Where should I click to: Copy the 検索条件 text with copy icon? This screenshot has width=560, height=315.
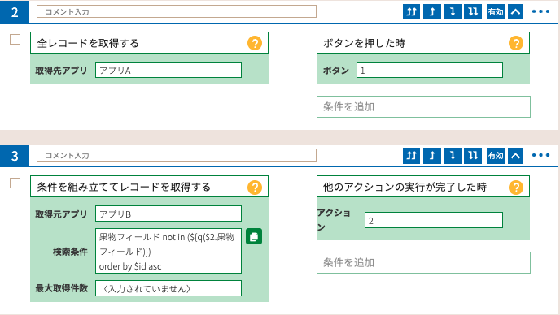(254, 236)
